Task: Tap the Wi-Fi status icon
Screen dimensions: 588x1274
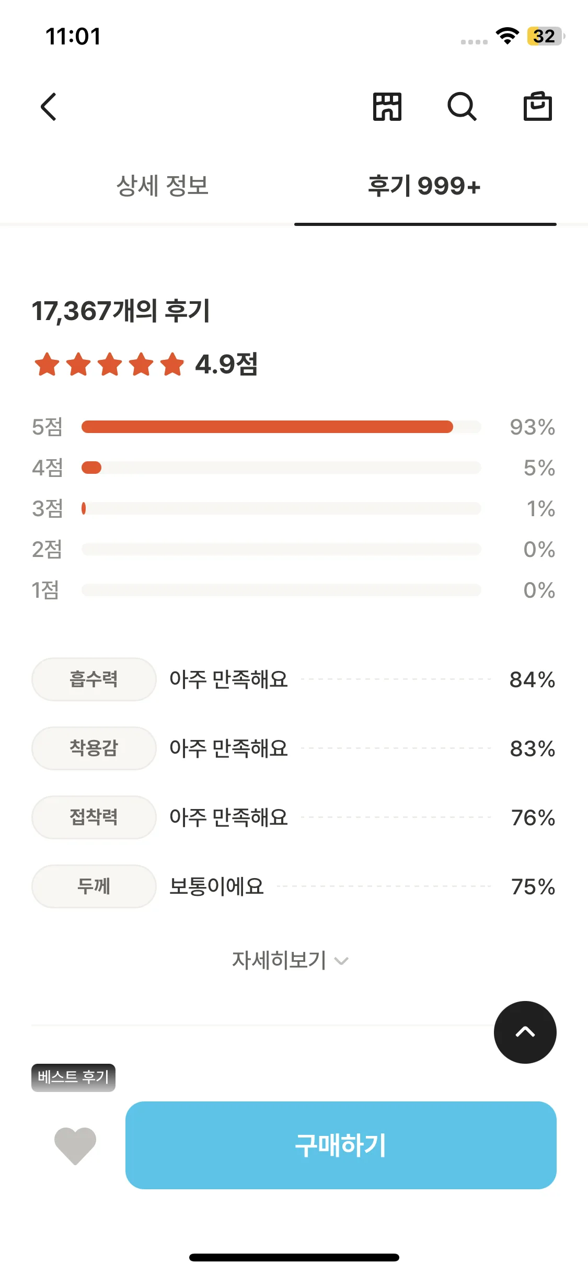Action: 507,36
